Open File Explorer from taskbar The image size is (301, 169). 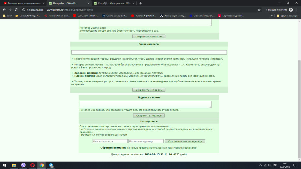(x=14, y=165)
